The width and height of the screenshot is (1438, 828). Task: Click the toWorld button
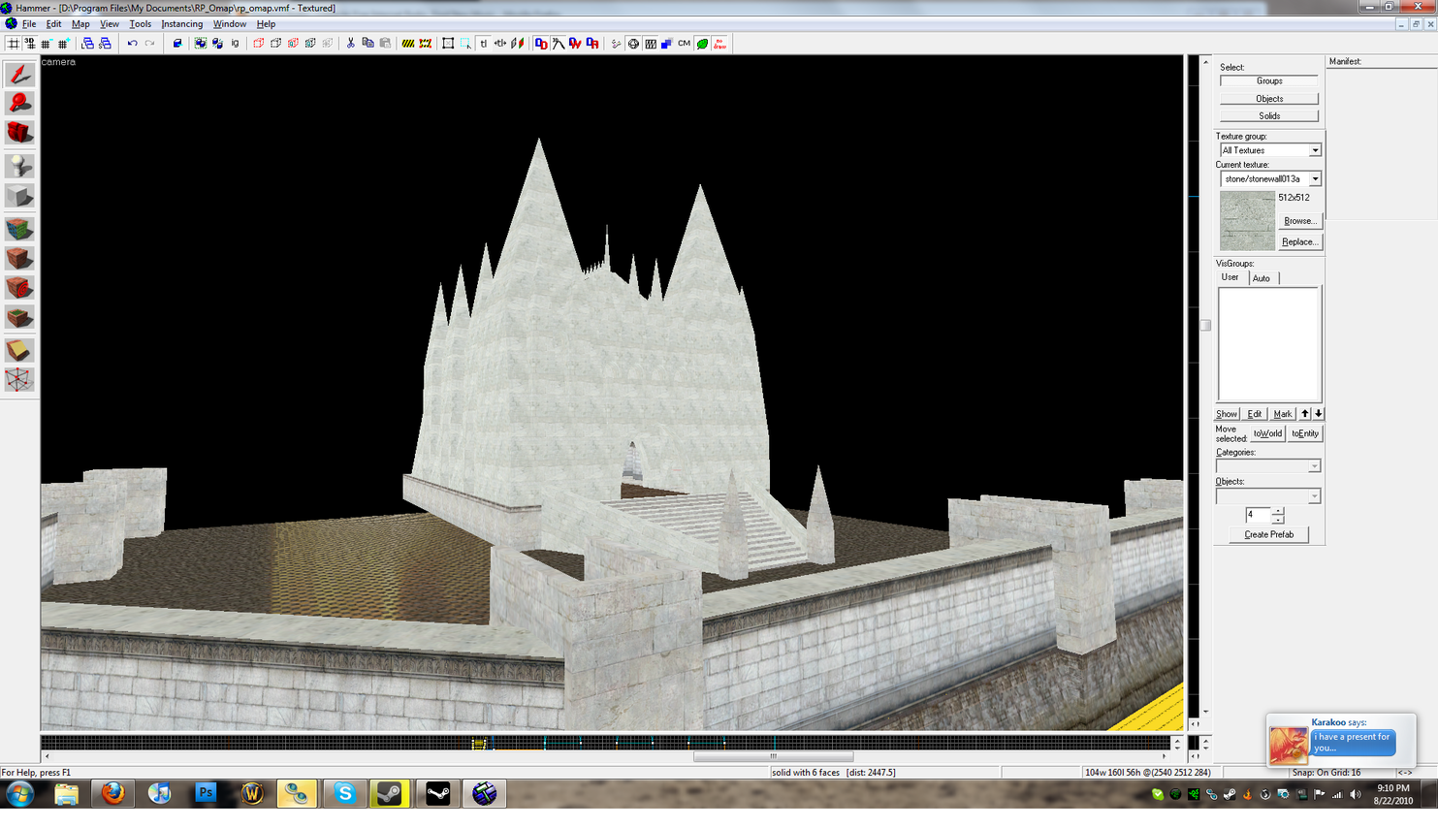pyautogui.click(x=1267, y=433)
